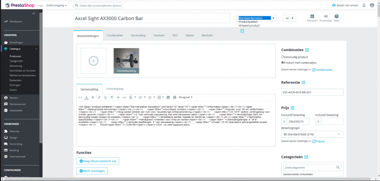Insert media video in the editor
This screenshot has height=181, width=380.
(x=174, y=97)
